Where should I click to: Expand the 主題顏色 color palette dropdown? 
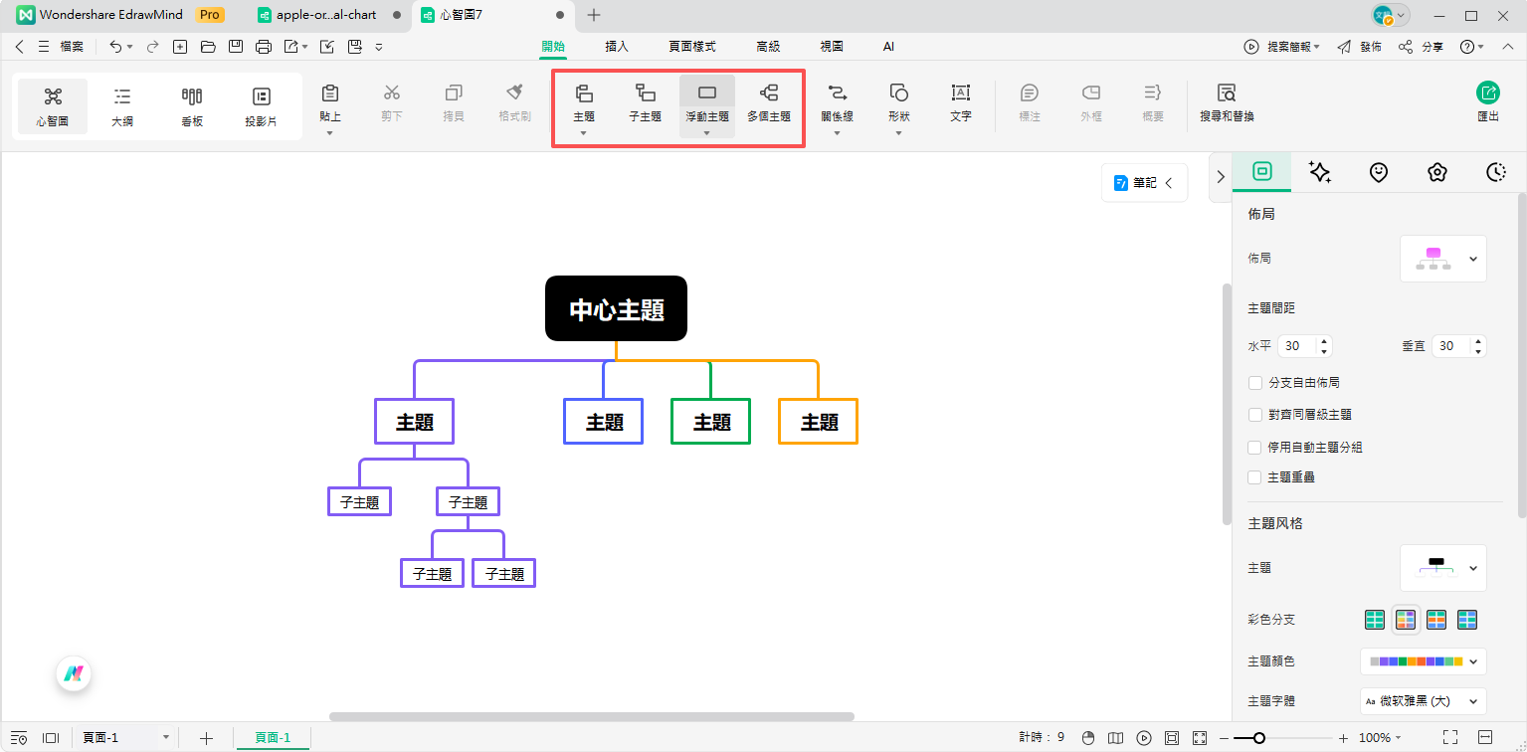pos(1423,661)
